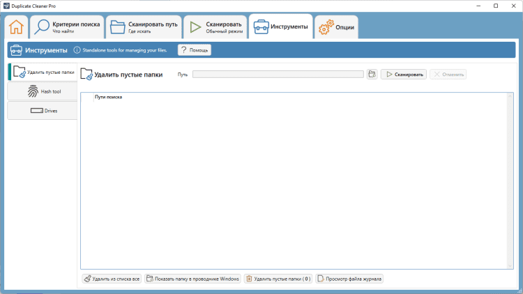
Task: Open the Drives sidebar item
Action: pyautogui.click(x=43, y=111)
